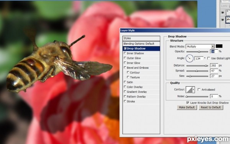Enable the Stroke checkbox
This screenshot has height=144, width=230.
pyautogui.click(x=125, y=101)
